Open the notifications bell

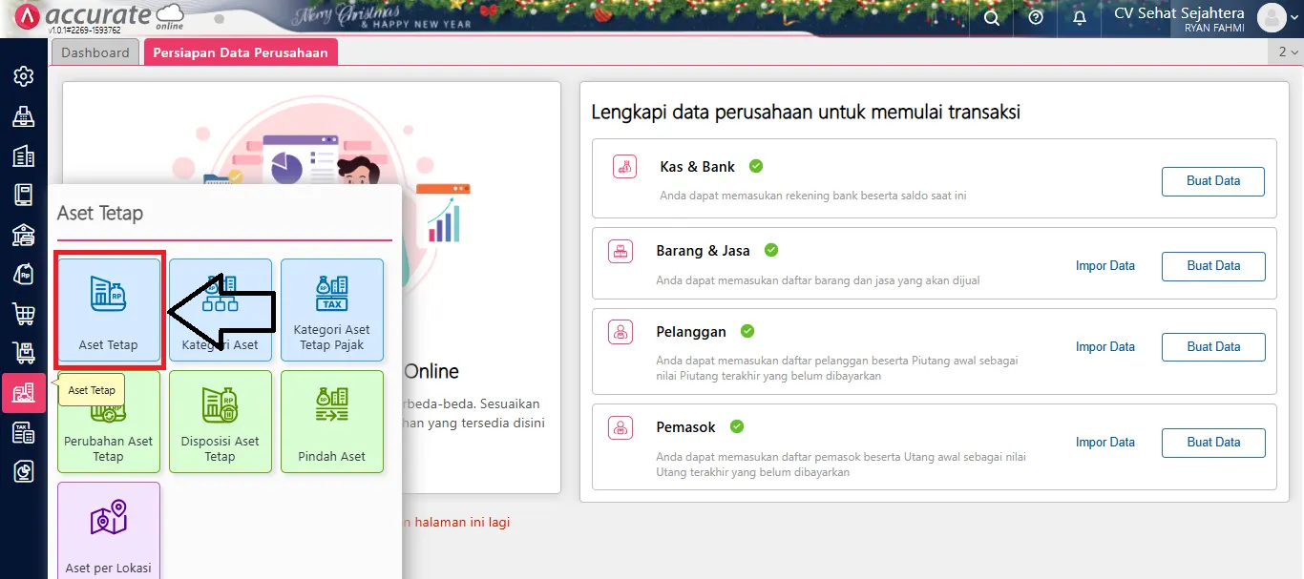(1079, 17)
